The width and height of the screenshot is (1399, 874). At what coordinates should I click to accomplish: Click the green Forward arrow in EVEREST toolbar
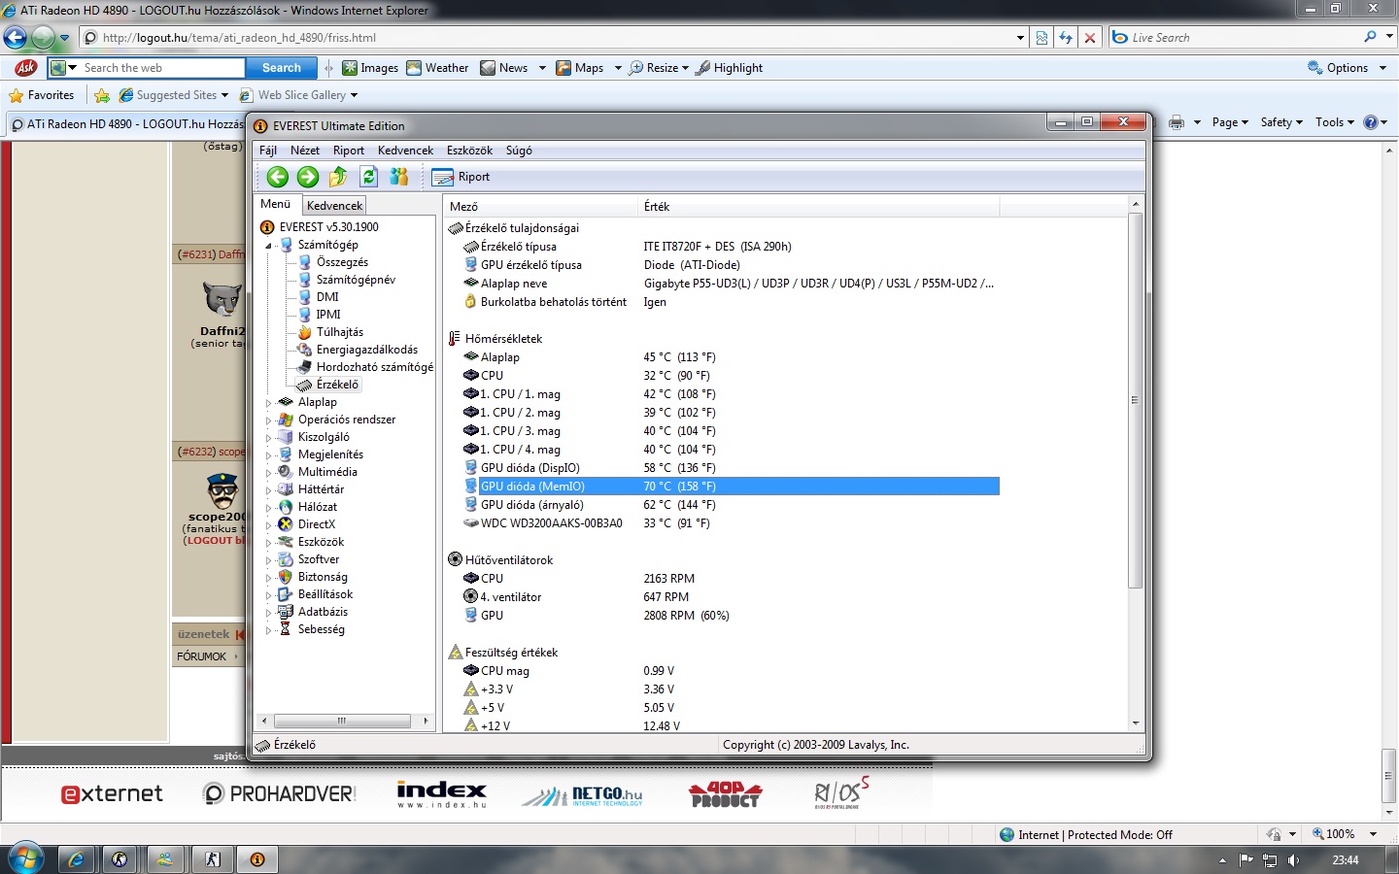point(308,177)
